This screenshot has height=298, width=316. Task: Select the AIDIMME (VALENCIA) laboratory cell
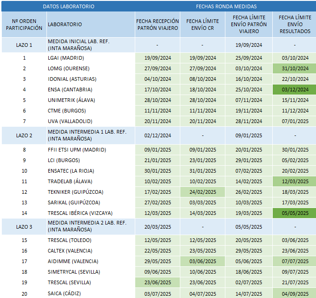73,261
